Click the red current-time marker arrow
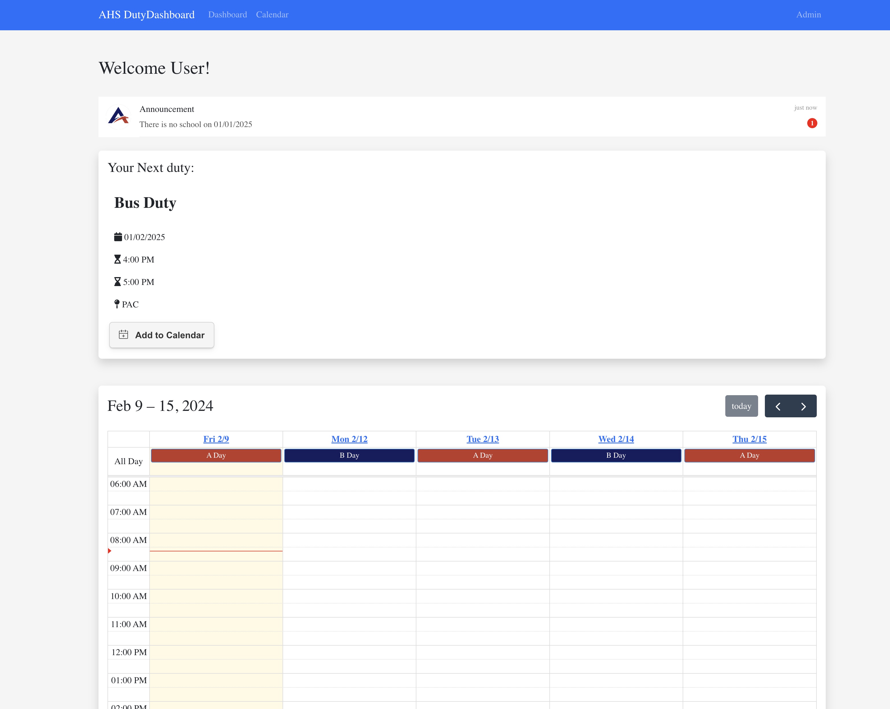Screen dimensions: 890x709 click(109, 551)
